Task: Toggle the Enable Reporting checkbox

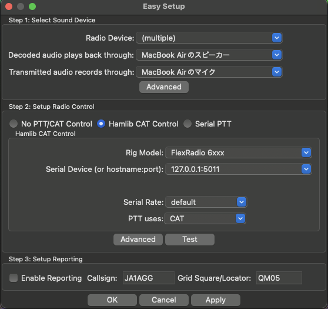Action: (x=14, y=278)
